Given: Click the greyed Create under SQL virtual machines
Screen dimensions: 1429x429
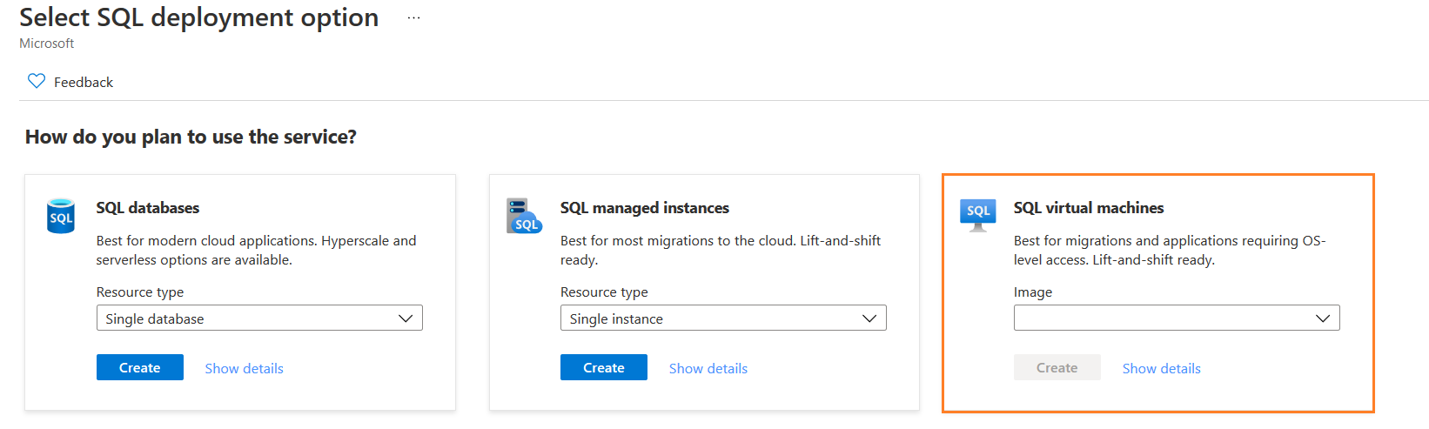Looking at the screenshot, I should pos(1057,368).
